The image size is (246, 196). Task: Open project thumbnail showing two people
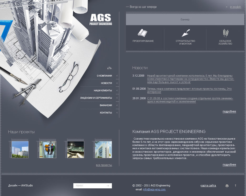click(x=48, y=150)
